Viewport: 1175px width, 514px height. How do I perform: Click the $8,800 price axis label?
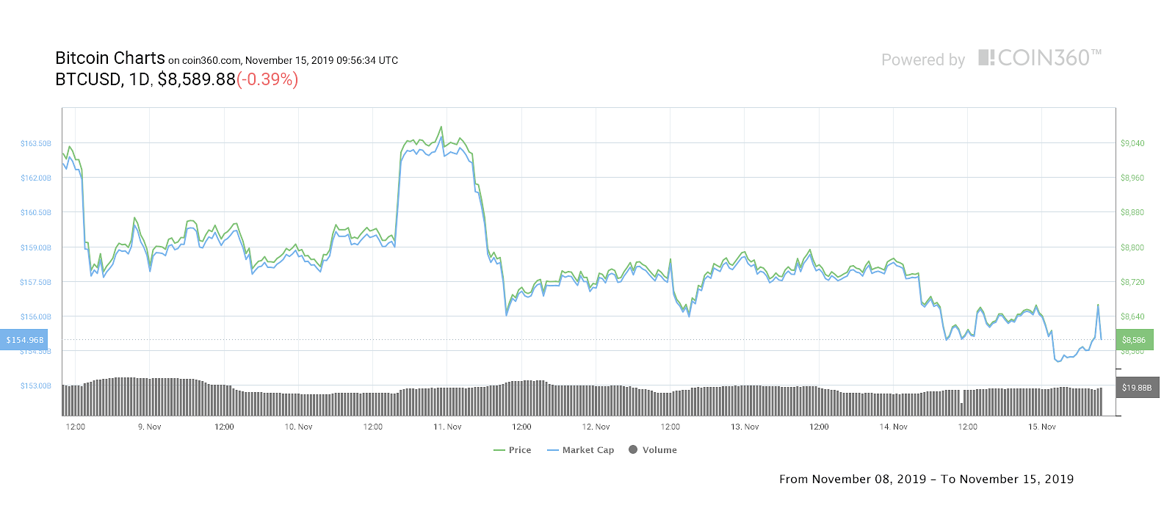click(1132, 247)
